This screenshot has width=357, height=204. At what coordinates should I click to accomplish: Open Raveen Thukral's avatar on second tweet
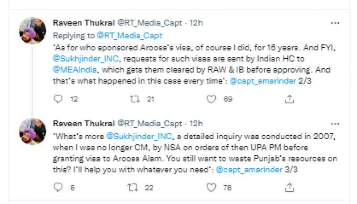(x=32, y=131)
